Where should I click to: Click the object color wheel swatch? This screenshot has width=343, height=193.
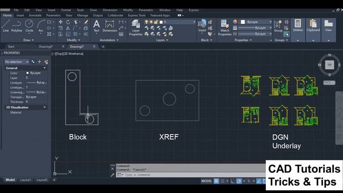coord(235,21)
